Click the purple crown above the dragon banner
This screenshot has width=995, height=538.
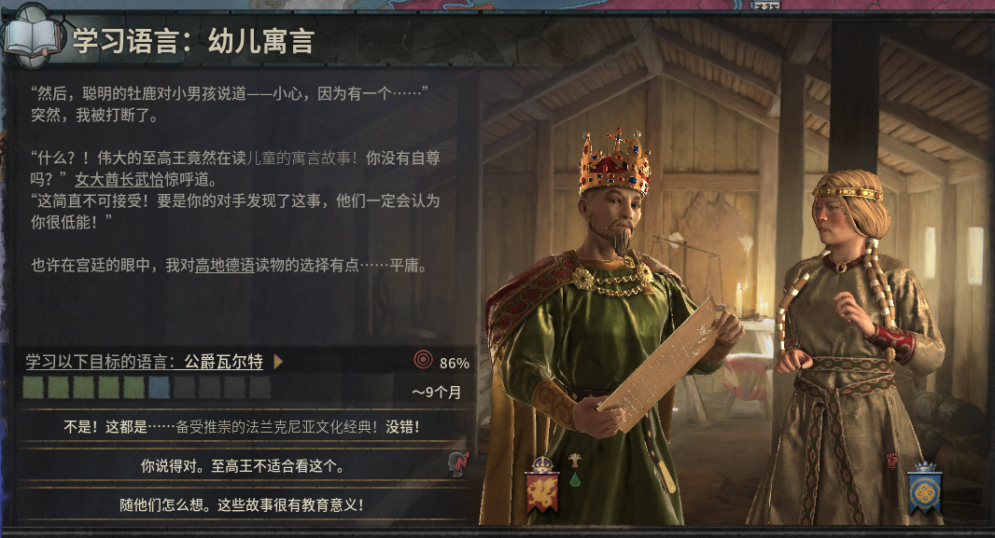[x=542, y=464]
